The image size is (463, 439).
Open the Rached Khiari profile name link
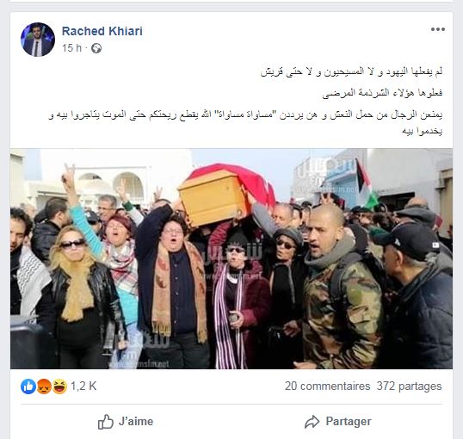(x=102, y=31)
